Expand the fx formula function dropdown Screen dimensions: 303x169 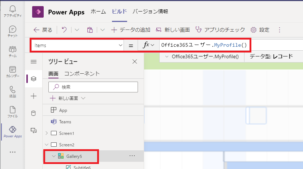tap(148, 45)
